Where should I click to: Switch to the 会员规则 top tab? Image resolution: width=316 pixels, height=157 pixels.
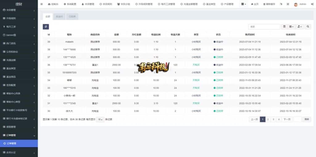(x=106, y=4)
